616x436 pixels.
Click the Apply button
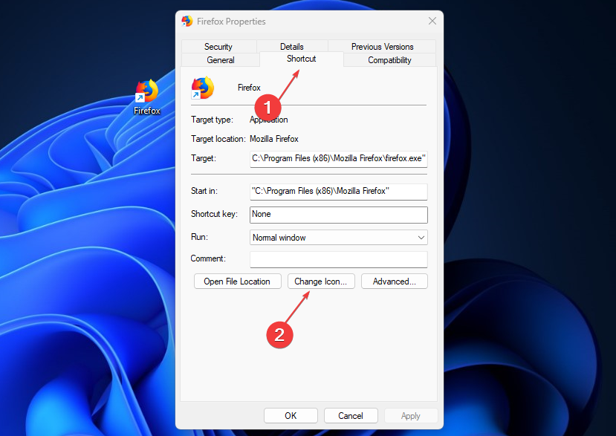point(410,416)
